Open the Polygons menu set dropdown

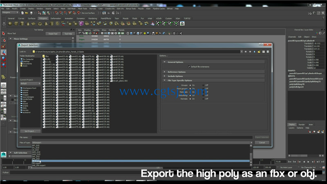[10, 13]
